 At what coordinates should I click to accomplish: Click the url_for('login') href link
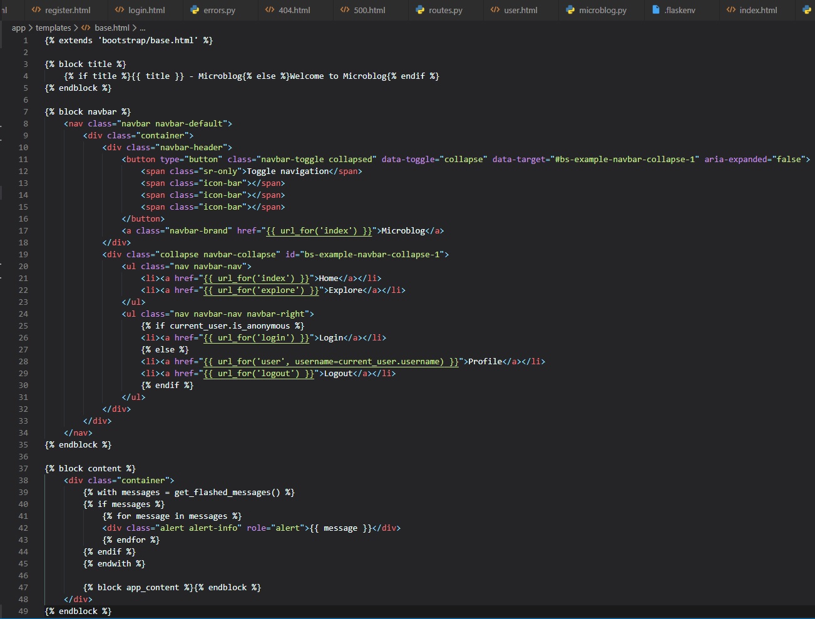point(257,338)
